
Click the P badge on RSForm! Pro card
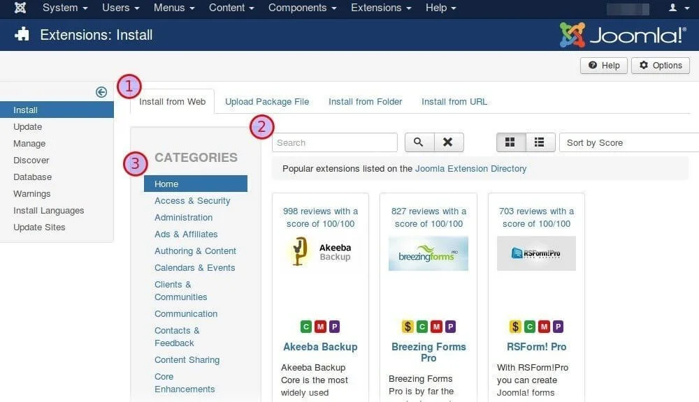558,327
